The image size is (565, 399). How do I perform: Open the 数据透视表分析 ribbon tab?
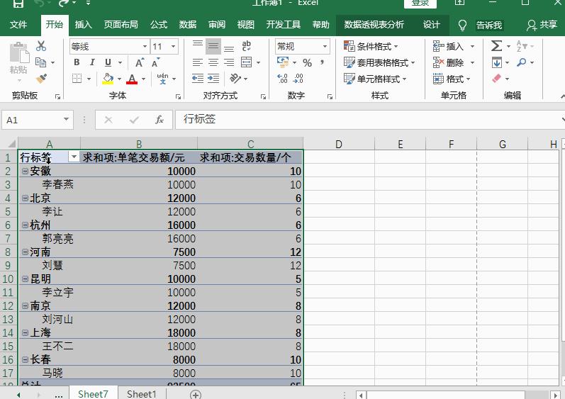click(x=374, y=25)
